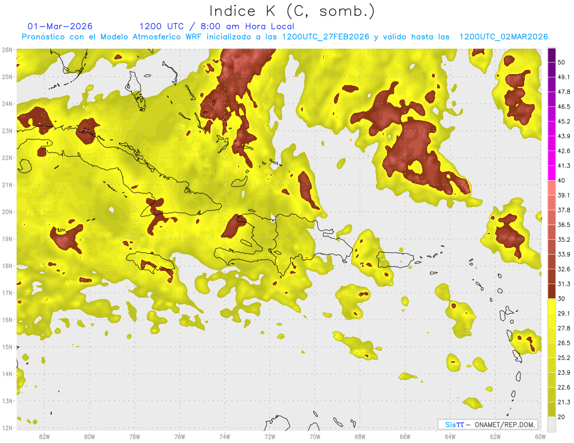This screenshot has width=574, height=443.
Task: Select the 74W longitude axis label
Action: 225,436
